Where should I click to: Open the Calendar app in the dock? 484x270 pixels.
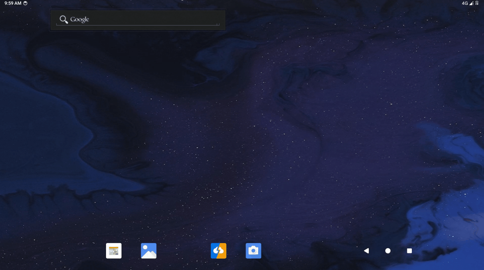(x=114, y=251)
